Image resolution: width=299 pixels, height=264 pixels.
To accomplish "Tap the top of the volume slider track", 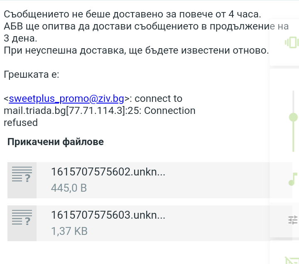I will click(293, 92).
